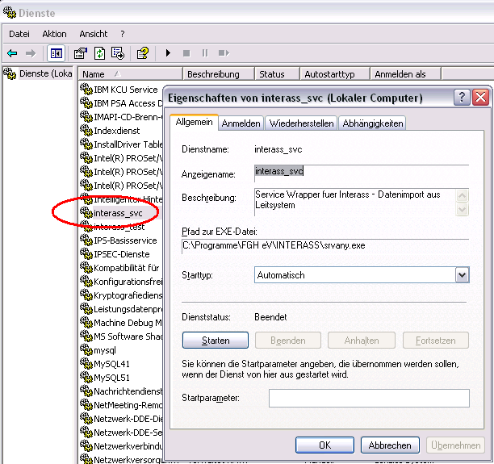Switch to the Abhängigkeiten tab
Viewport: 494px width, 464px height.
pos(373,123)
